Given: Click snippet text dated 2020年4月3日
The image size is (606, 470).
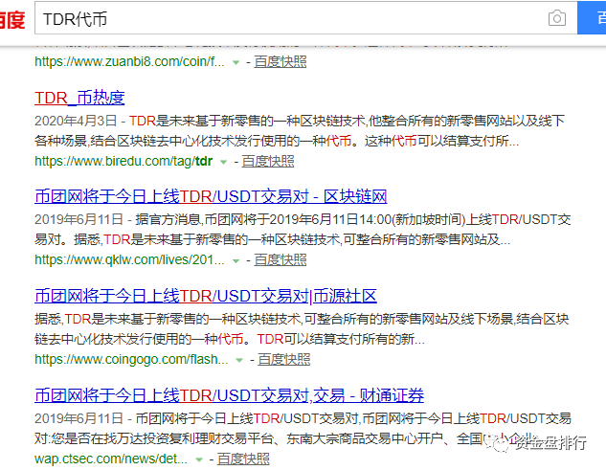Looking at the screenshot, I should pyautogui.click(x=300, y=131).
